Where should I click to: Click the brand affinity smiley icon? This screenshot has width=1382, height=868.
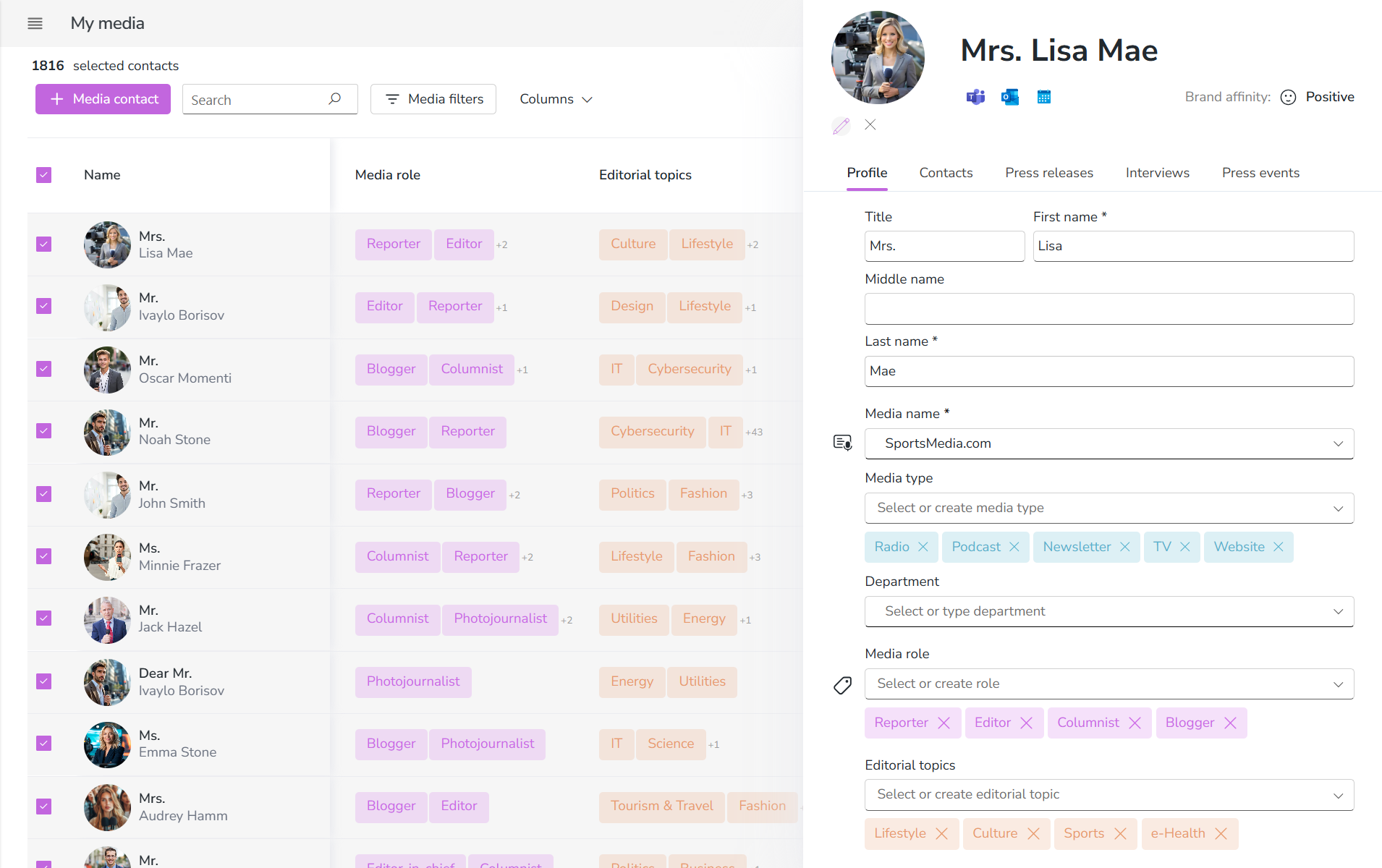tap(1287, 96)
